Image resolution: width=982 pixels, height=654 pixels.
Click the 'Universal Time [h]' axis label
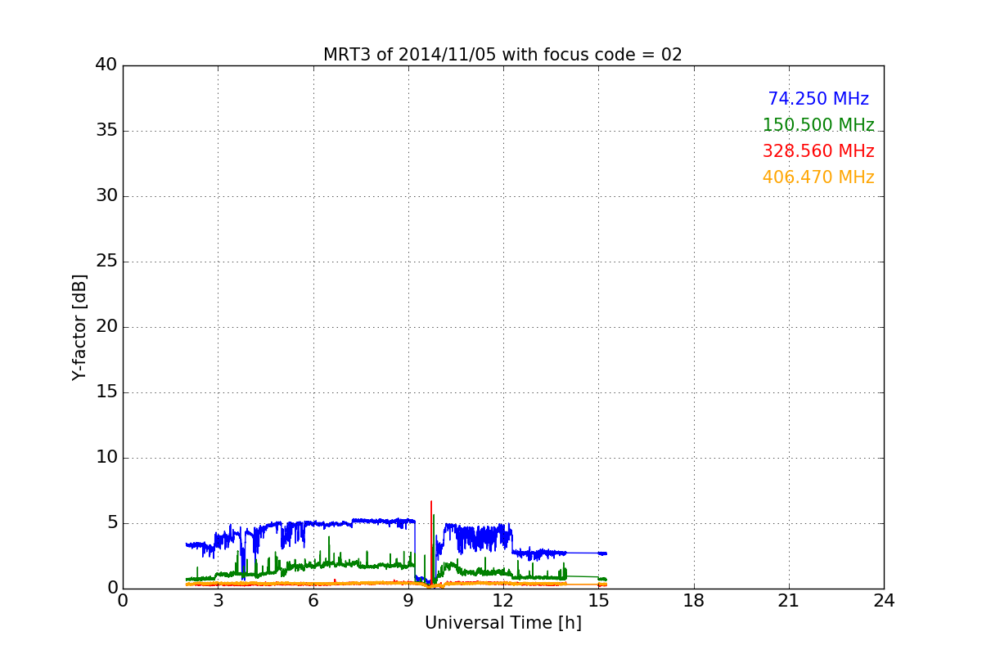(503, 623)
